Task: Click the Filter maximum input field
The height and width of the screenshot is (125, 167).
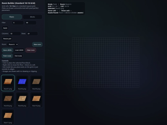Action: (31, 23)
